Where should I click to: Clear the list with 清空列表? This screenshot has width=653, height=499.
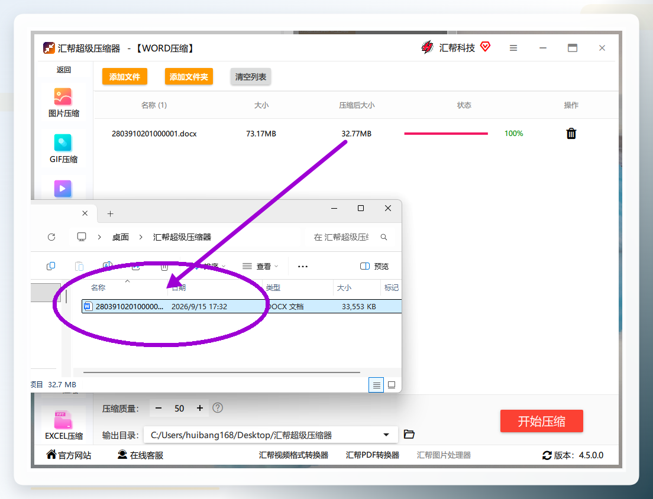coord(251,77)
